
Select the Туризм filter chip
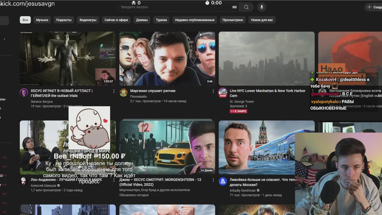tap(161, 20)
